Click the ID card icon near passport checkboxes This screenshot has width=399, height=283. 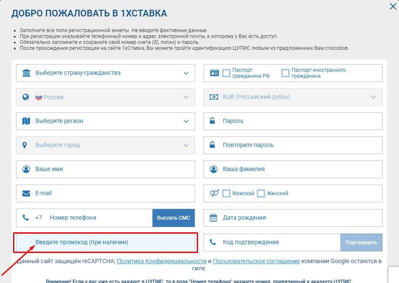(214, 73)
